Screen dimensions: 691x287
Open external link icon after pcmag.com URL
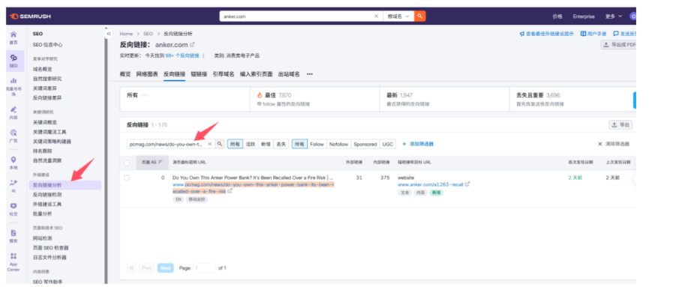click(230, 192)
